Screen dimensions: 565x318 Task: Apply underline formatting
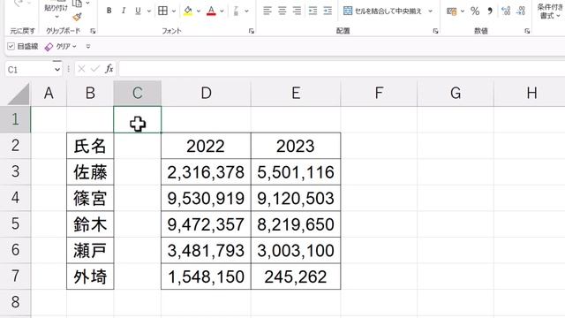tap(138, 11)
